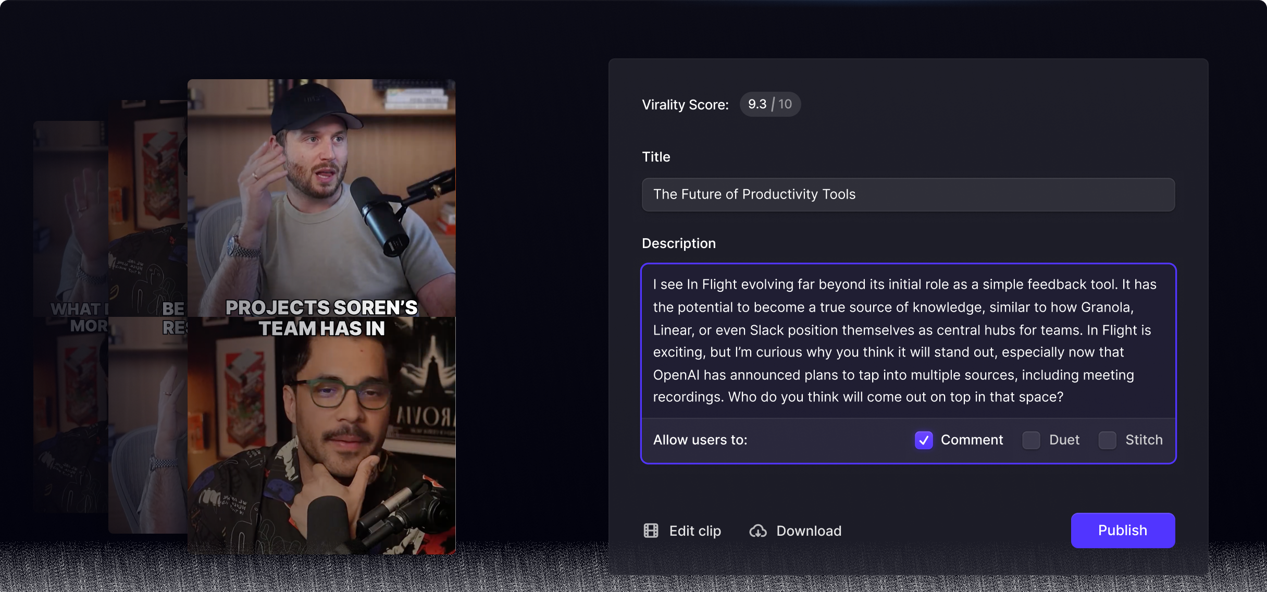
Task: Uncheck the Comment checkbox
Action: tap(924, 440)
